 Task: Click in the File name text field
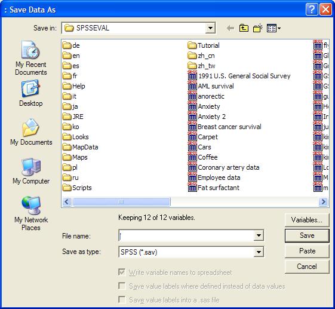coord(186,235)
